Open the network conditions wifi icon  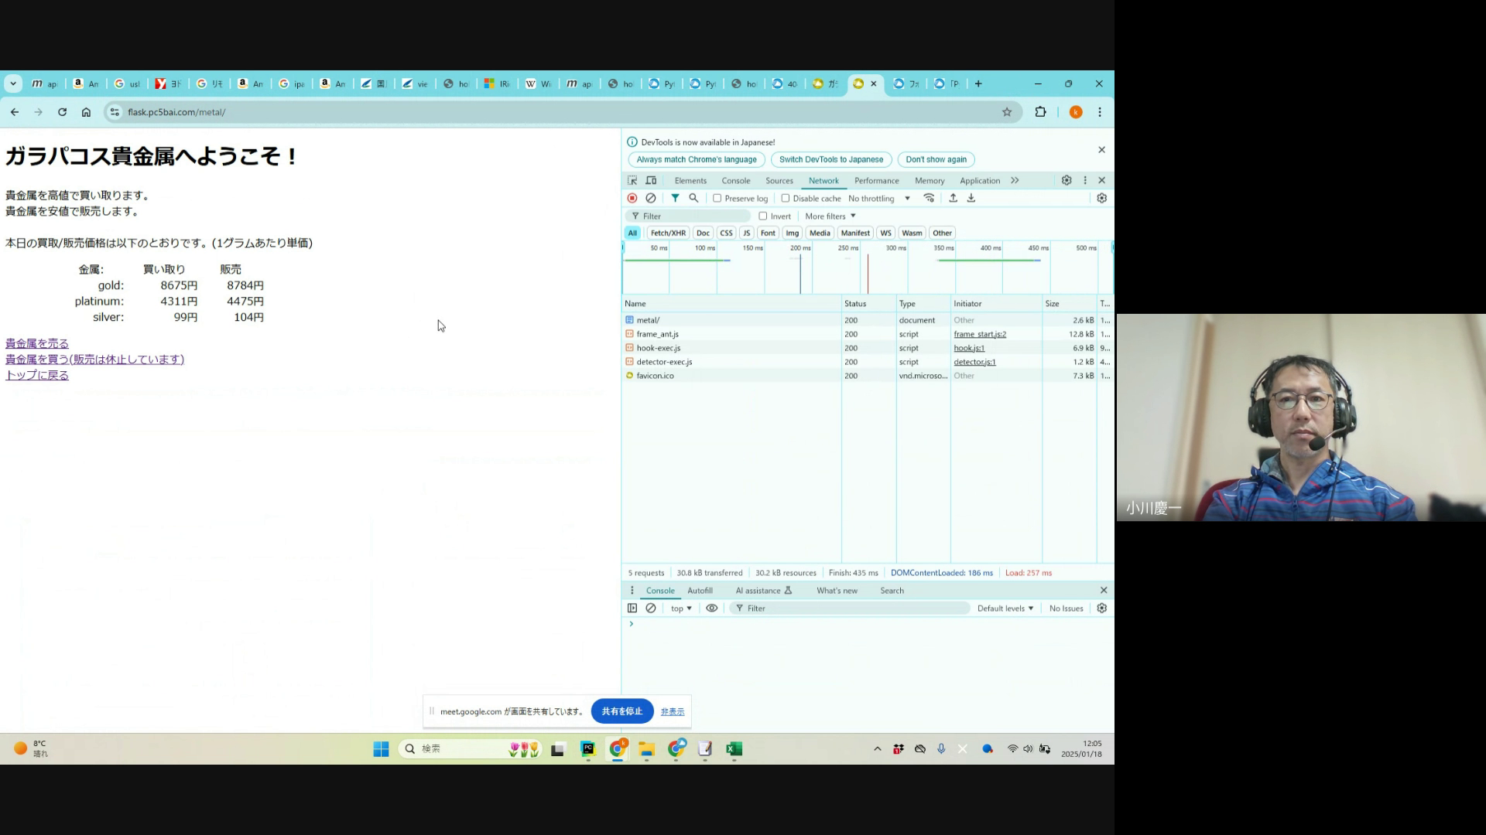coord(929,198)
